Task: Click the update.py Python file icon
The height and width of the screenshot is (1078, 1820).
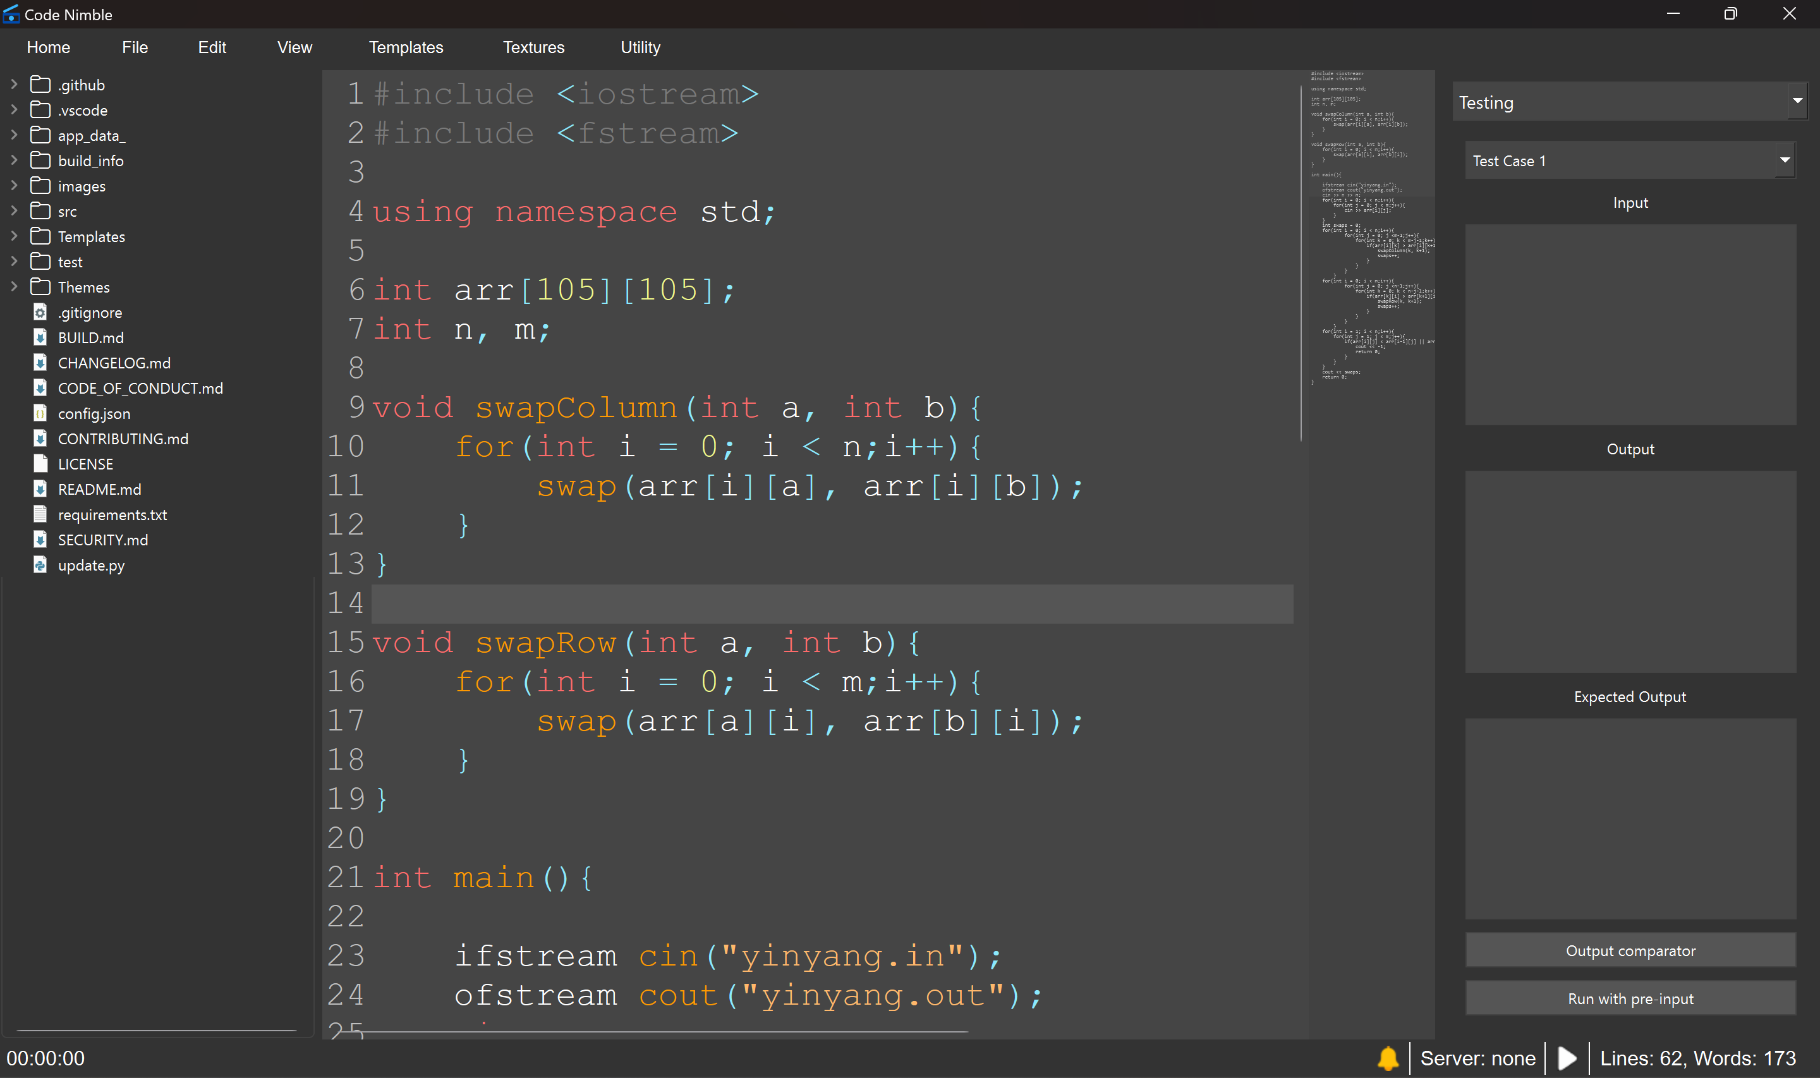Action: pos(40,565)
